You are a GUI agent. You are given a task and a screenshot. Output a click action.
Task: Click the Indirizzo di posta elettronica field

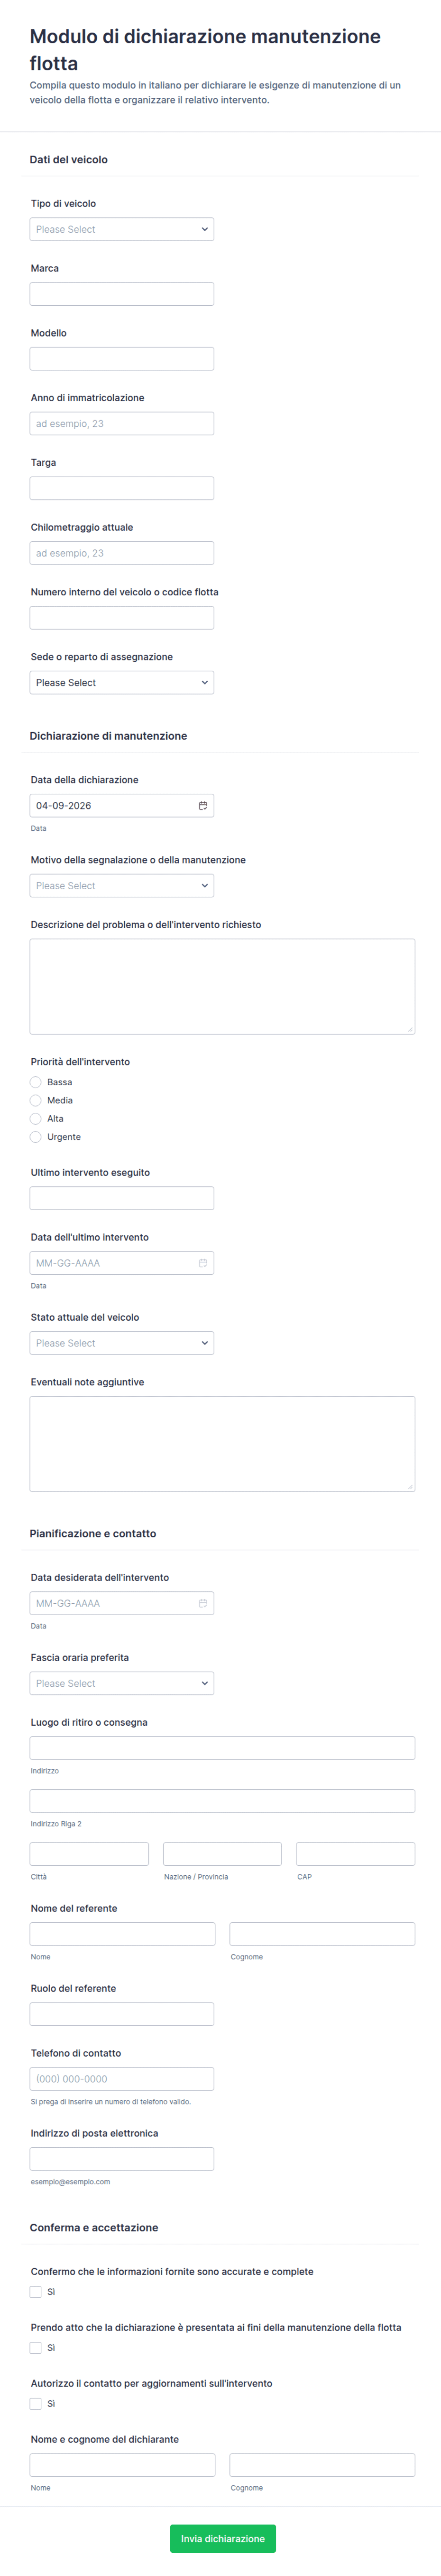pos(122,2159)
